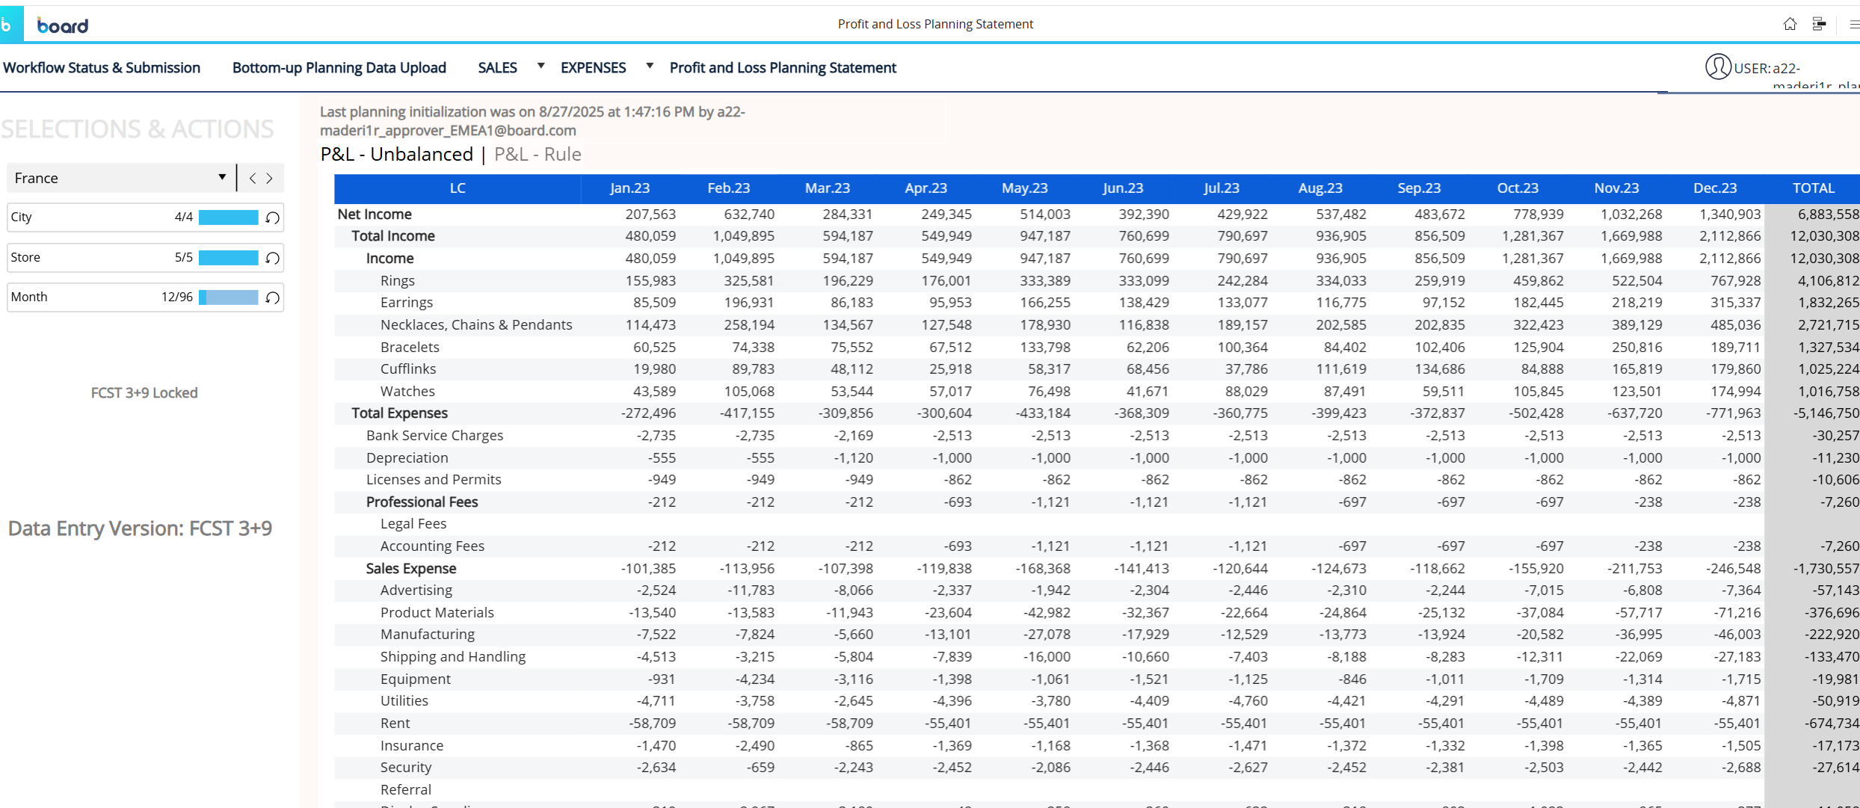Screen dimensions: 1860x808
Task: Select the Utilities row label
Action: pyautogui.click(x=404, y=701)
